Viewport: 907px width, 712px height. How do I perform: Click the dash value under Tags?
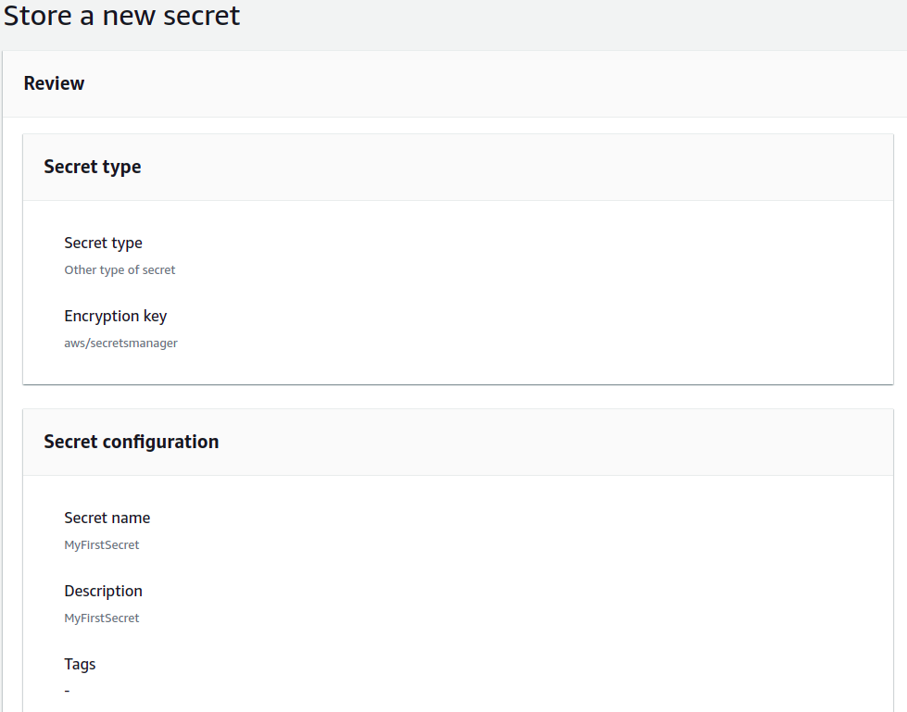pyautogui.click(x=67, y=691)
